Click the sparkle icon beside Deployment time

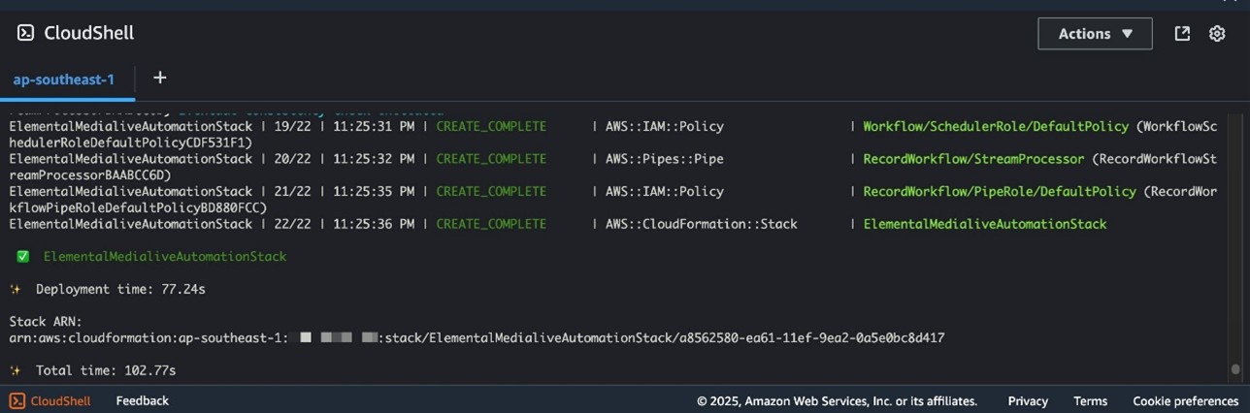pos(15,289)
